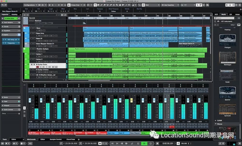Click the Cycle loop button in transport
This screenshot has height=146, width=242.
pyautogui.click(x=132, y=143)
